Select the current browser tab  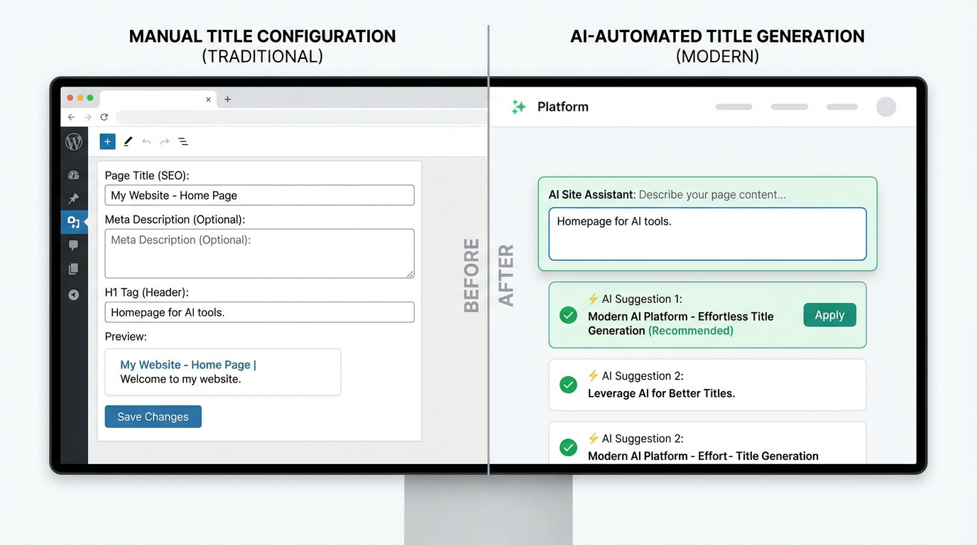(x=149, y=99)
